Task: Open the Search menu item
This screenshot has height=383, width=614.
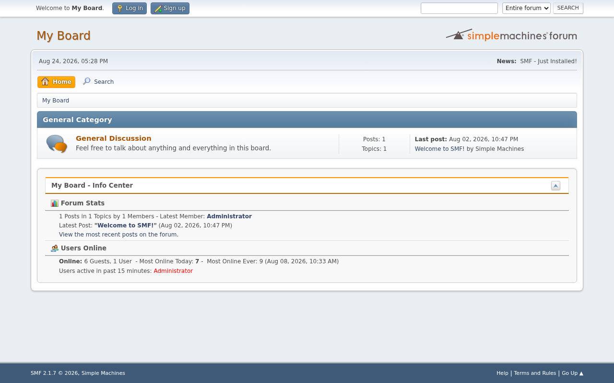Action: point(98,82)
